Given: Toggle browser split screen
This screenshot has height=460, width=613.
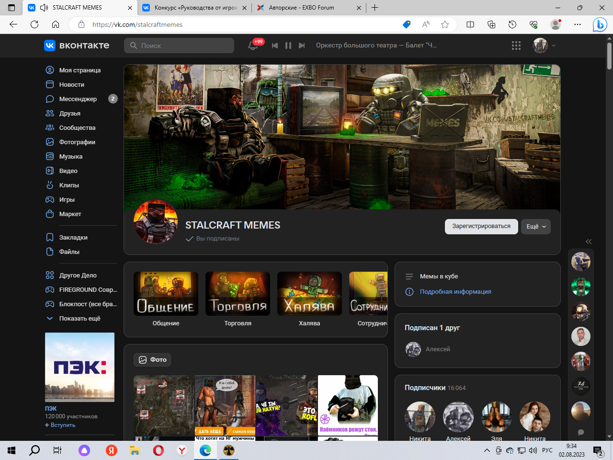Looking at the screenshot, I should [470, 24].
